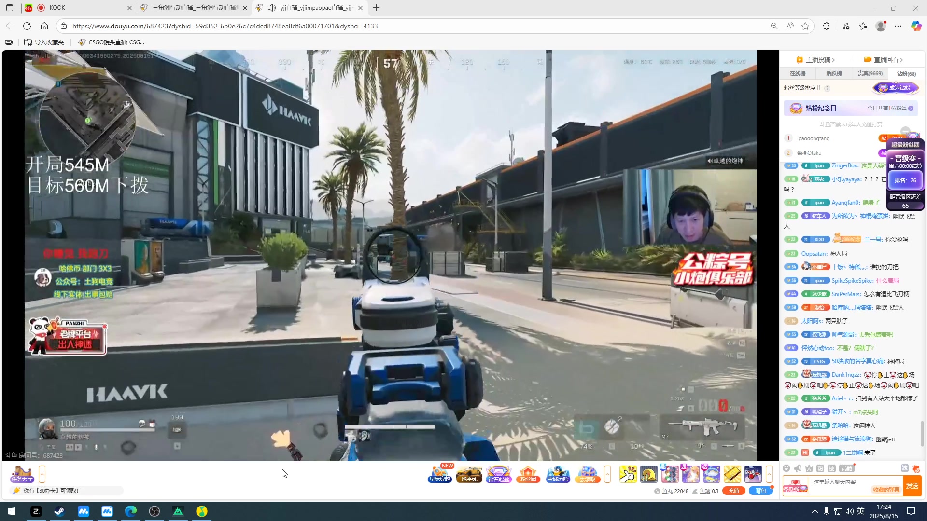This screenshot has height=521, width=927.
Task: Open a new browser tab
Action: click(x=377, y=8)
